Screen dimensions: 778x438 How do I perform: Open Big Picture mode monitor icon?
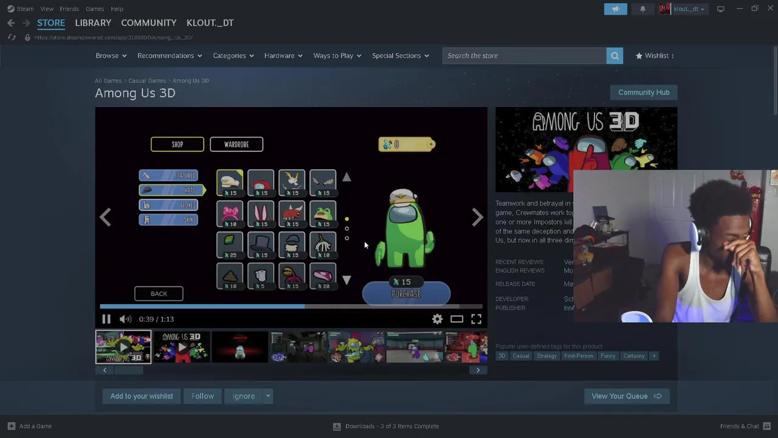point(720,9)
